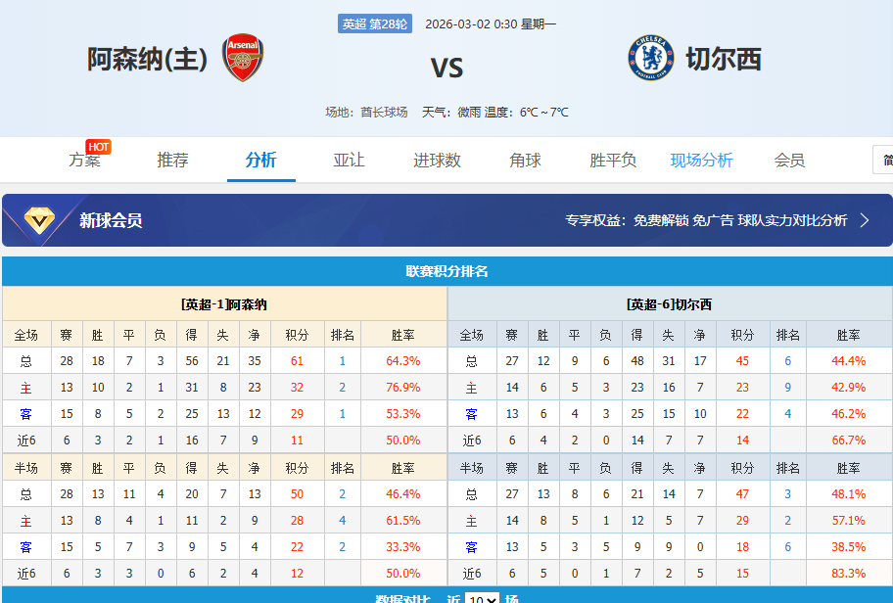The height and width of the screenshot is (603, 893).
Task: Click the arrow on the membership banner
Action: [x=865, y=220]
